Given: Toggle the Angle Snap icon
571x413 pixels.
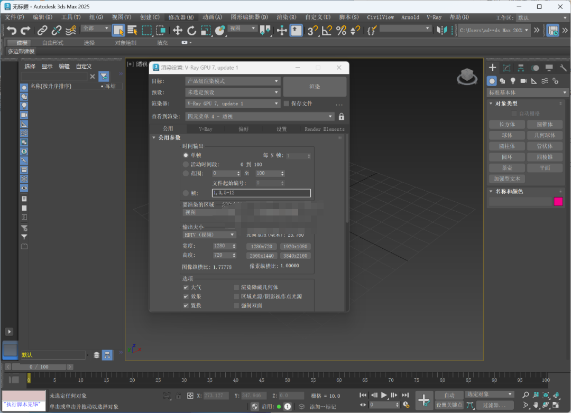Looking at the screenshot, I should (x=327, y=31).
